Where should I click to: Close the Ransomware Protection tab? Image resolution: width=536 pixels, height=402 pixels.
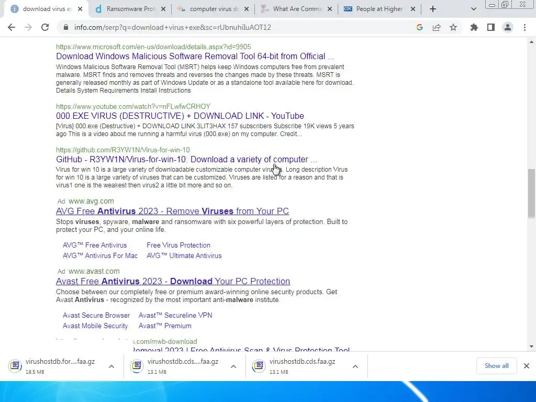click(163, 9)
